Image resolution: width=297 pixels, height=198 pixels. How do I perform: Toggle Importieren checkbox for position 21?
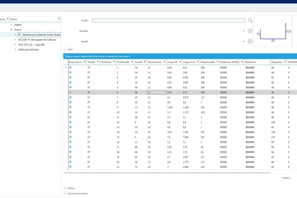[x=70, y=167]
